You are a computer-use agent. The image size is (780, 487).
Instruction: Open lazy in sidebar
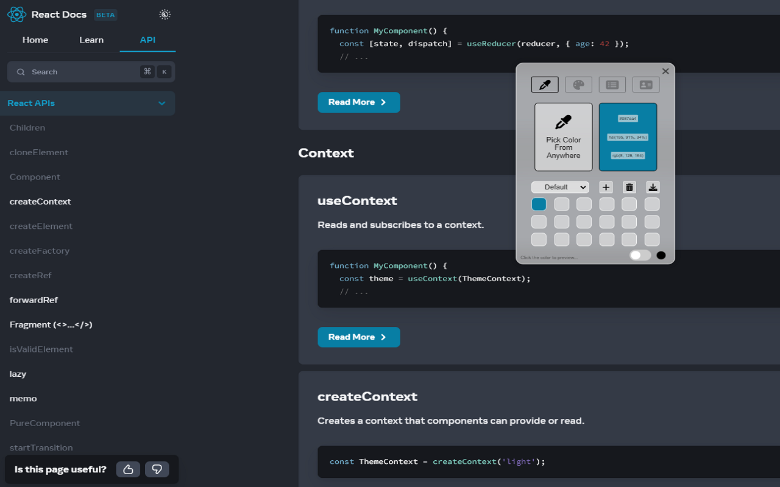click(18, 374)
